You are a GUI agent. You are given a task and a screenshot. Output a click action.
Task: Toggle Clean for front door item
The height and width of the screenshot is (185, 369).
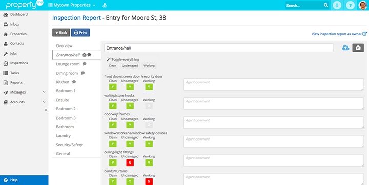113,87
